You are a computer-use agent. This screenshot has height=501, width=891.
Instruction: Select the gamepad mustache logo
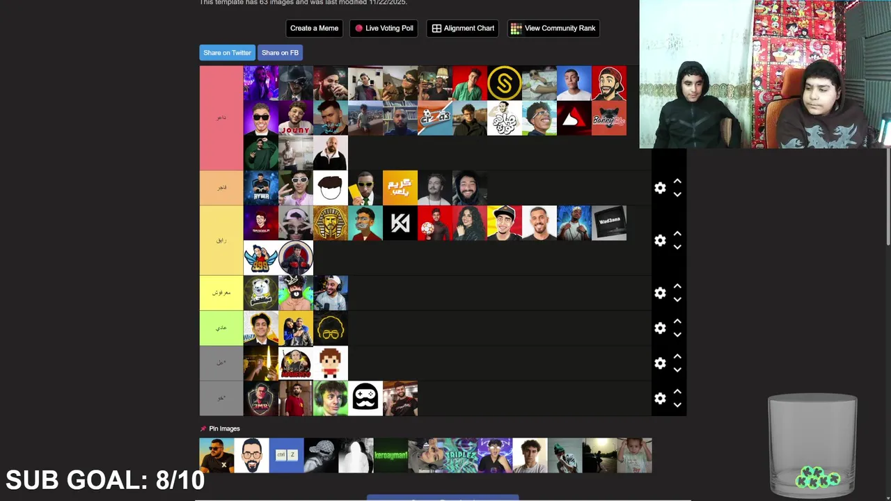[x=365, y=398]
